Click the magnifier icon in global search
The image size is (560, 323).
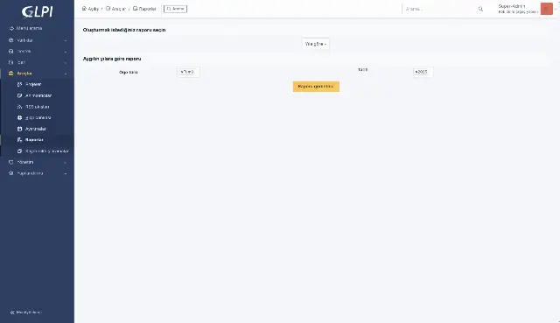[480, 9]
